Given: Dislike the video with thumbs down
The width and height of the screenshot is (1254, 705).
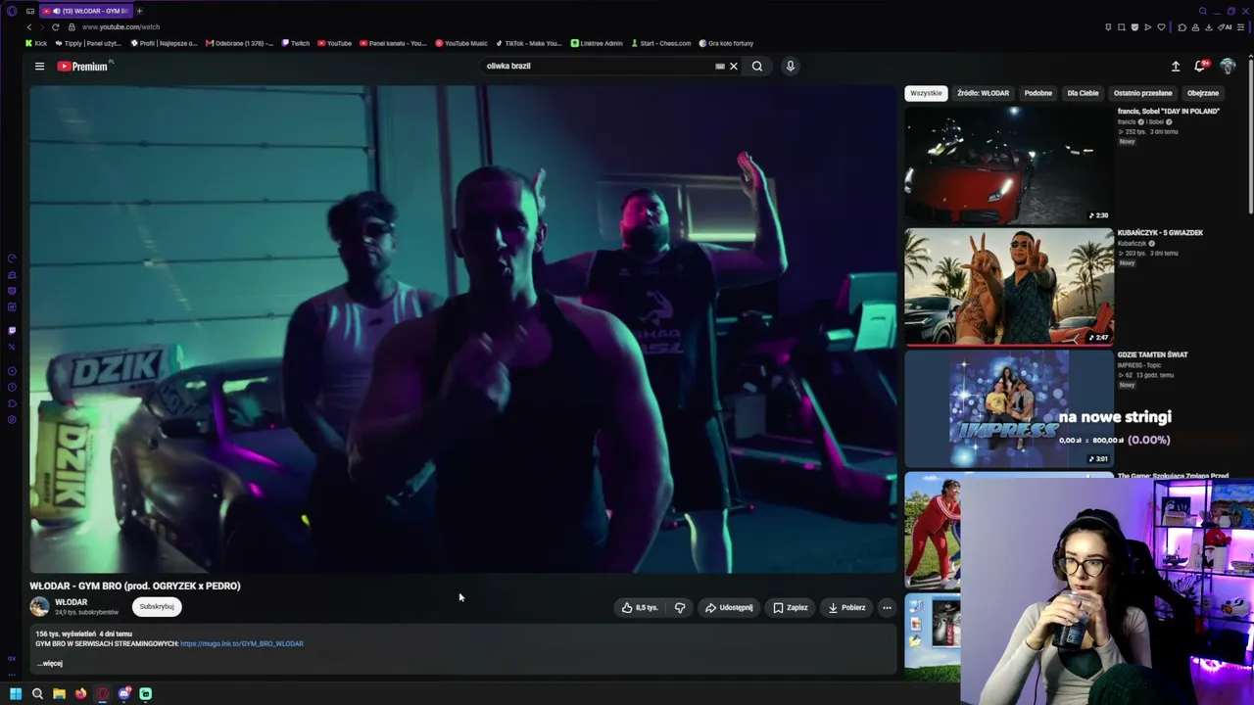Looking at the screenshot, I should 680,608.
